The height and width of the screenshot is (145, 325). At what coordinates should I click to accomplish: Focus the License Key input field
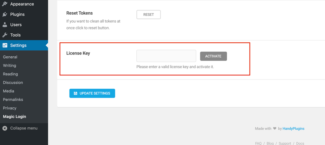(166, 56)
